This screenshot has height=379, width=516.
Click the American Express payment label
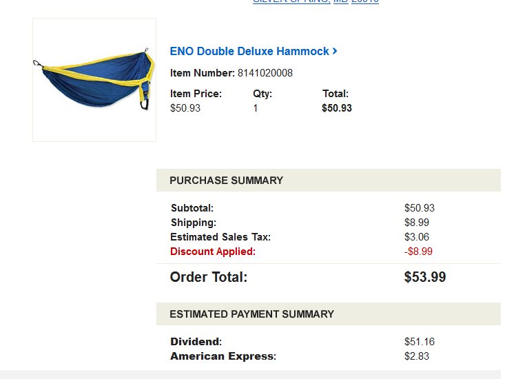tap(223, 356)
